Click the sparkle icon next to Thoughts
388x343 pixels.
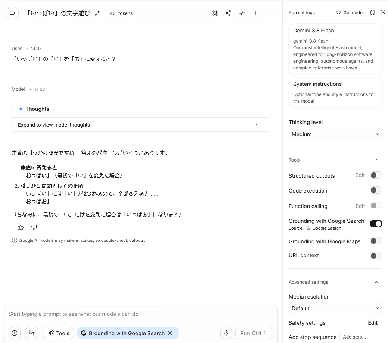pos(21,109)
